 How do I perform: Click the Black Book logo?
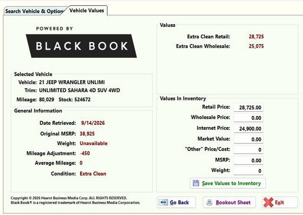coord(81,46)
